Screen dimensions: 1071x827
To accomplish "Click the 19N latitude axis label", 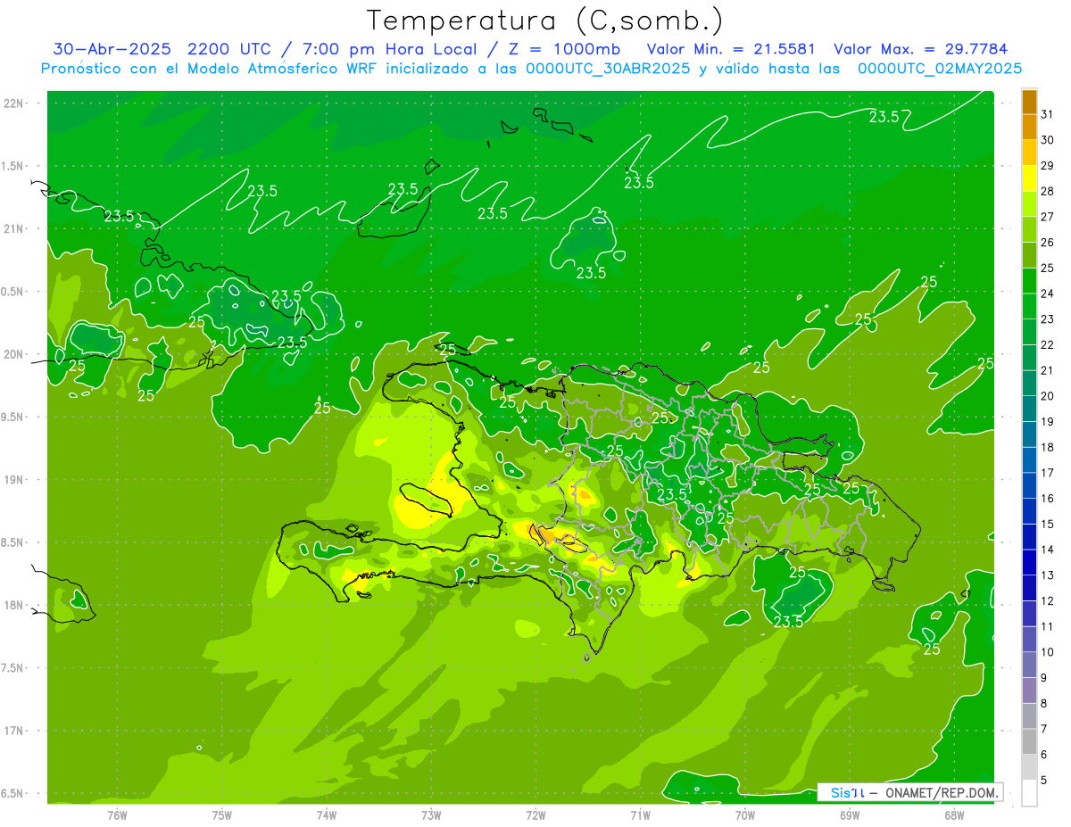I will click(15, 479).
